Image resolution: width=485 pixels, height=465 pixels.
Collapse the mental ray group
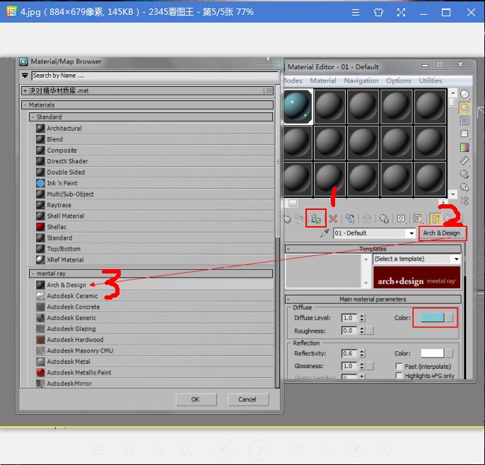point(33,273)
